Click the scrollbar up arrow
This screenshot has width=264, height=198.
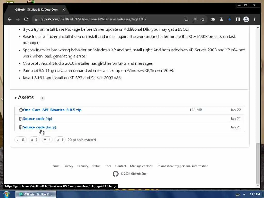pos(258,27)
